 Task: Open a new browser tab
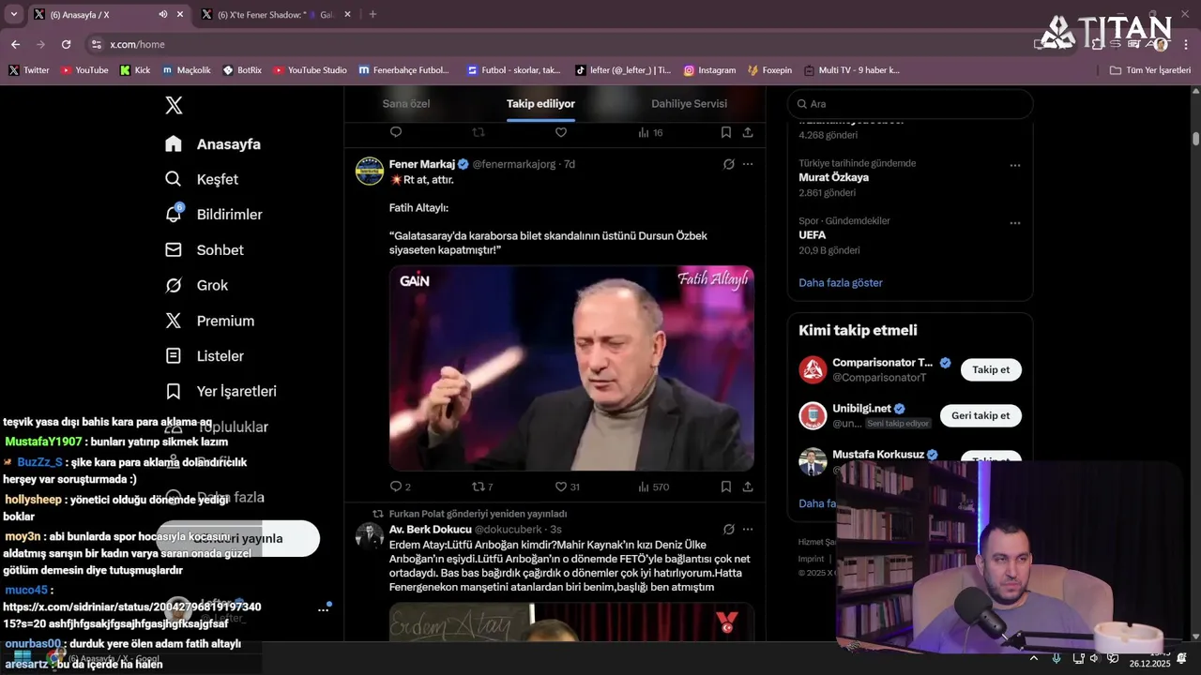click(372, 14)
